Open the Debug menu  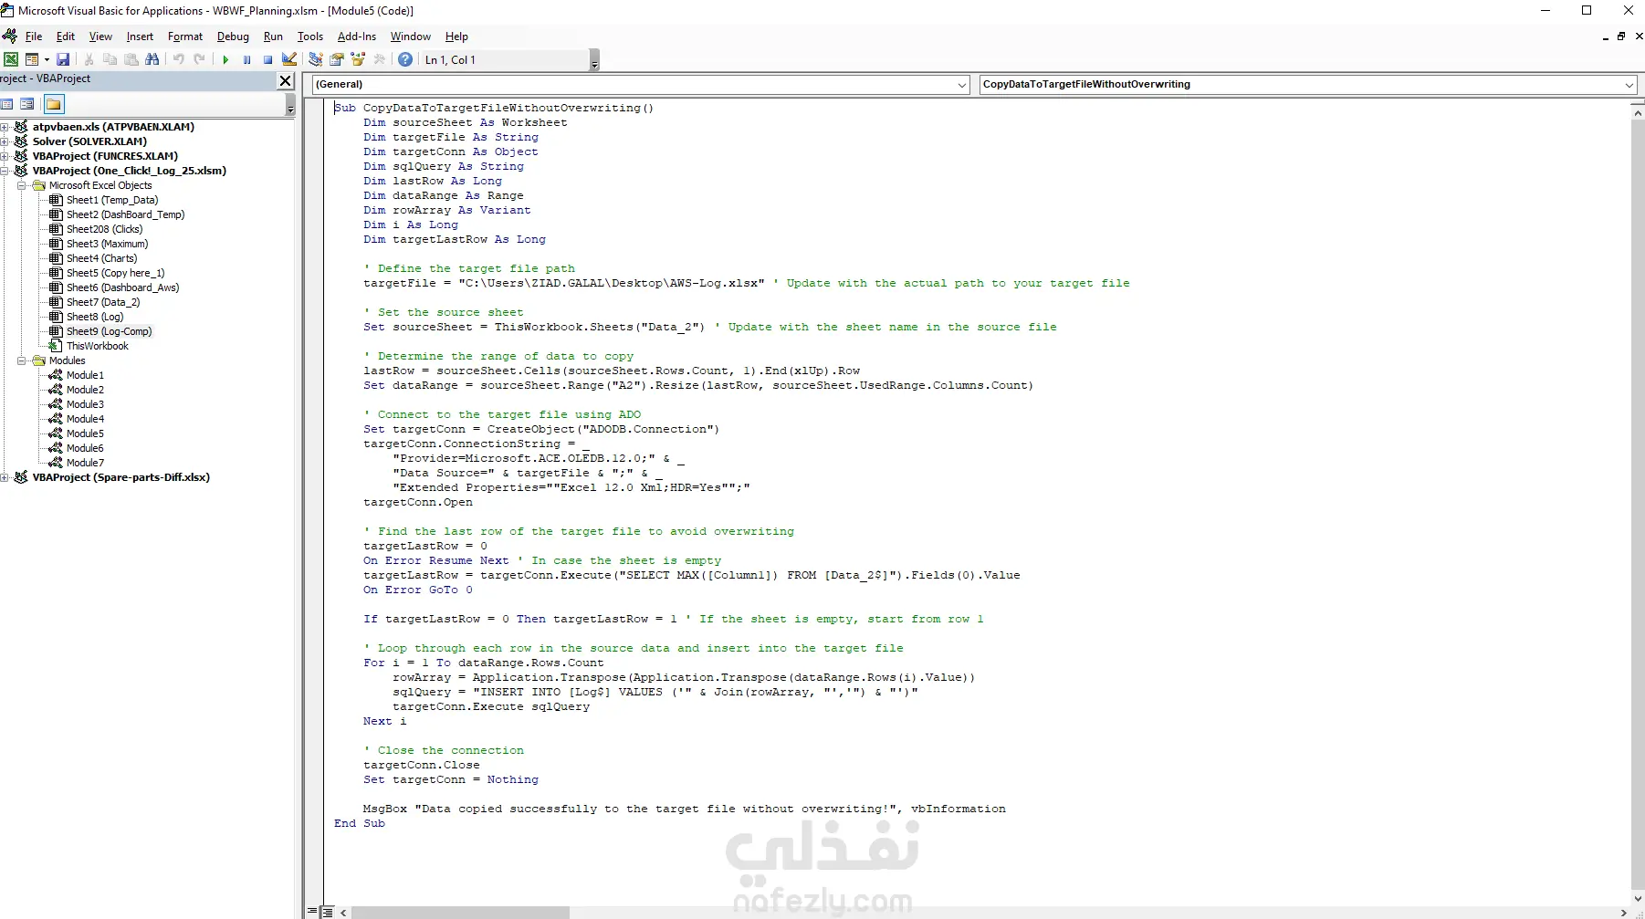coord(233,37)
